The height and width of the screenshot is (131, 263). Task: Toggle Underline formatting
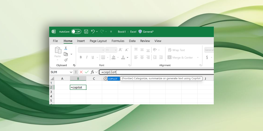click(93, 57)
